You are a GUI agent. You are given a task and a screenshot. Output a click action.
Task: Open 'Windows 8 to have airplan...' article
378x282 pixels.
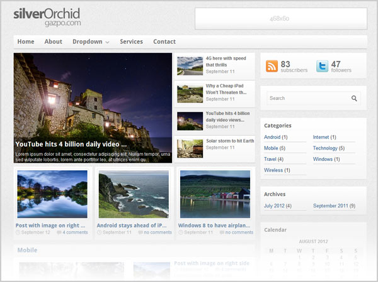pyautogui.click(x=214, y=225)
